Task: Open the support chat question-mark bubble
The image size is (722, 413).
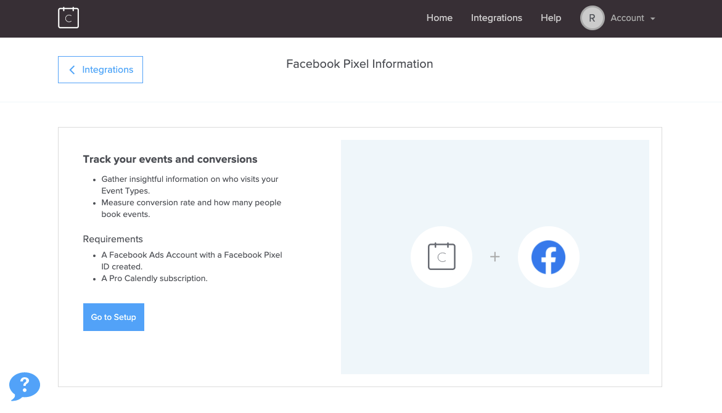Action: tap(25, 386)
